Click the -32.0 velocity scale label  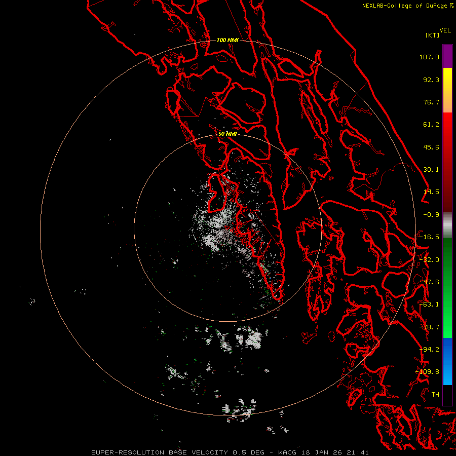(x=429, y=260)
